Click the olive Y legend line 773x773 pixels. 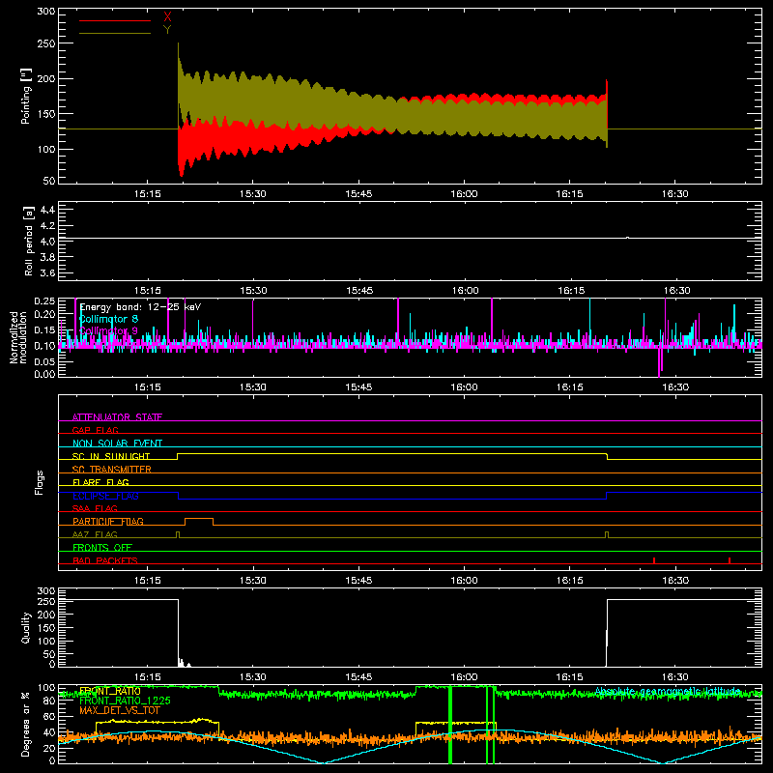(x=115, y=33)
